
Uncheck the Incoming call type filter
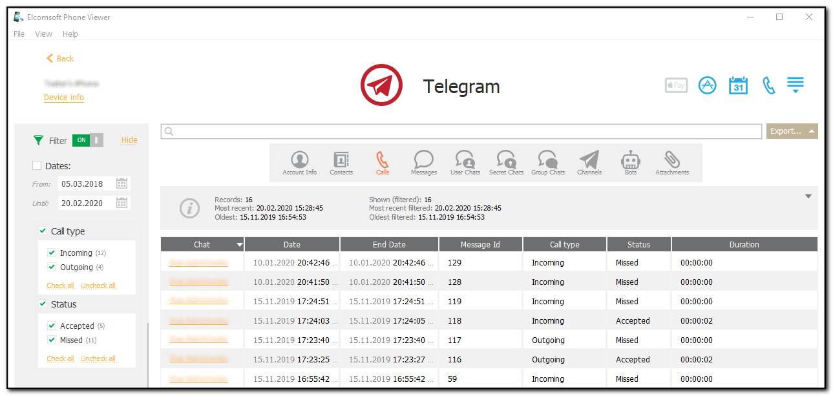point(52,253)
